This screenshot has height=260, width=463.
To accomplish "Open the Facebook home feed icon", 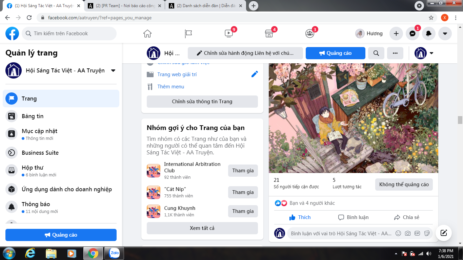I will point(147,34).
